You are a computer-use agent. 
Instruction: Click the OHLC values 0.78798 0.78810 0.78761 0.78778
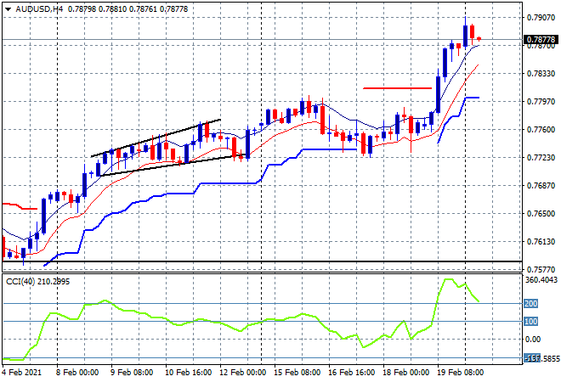pyautogui.click(x=127, y=9)
